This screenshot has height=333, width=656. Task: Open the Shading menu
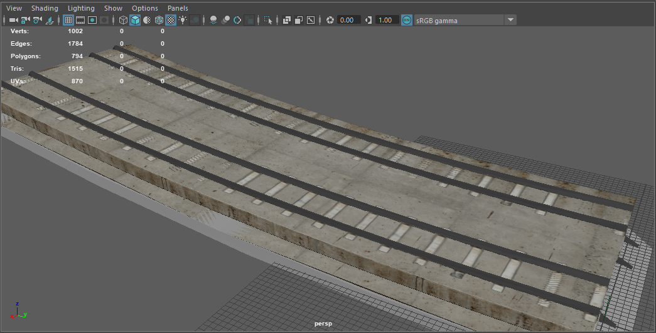pos(45,8)
